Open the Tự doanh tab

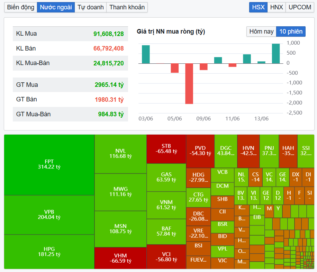(x=91, y=7)
